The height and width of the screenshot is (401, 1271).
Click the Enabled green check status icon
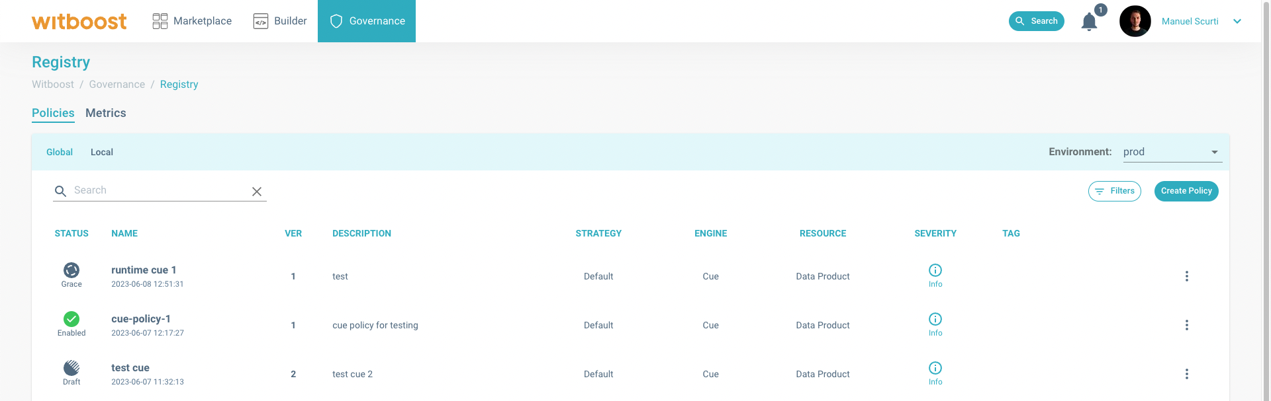coord(71,319)
